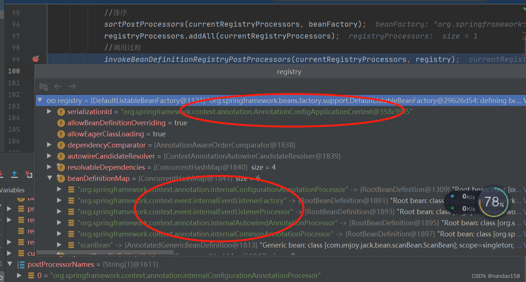Viewport: 526px width, 282px height.
Task: Click the array icon beside postProcessorNames
Action: pos(20,264)
